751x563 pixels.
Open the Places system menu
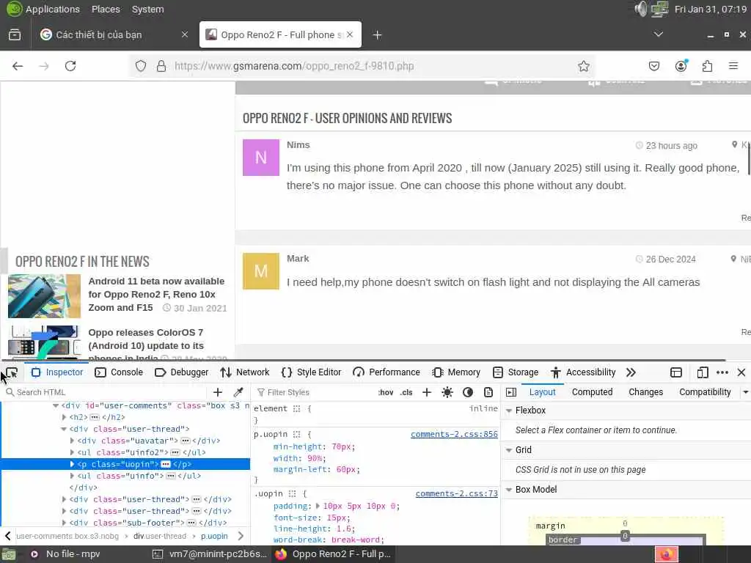[106, 9]
